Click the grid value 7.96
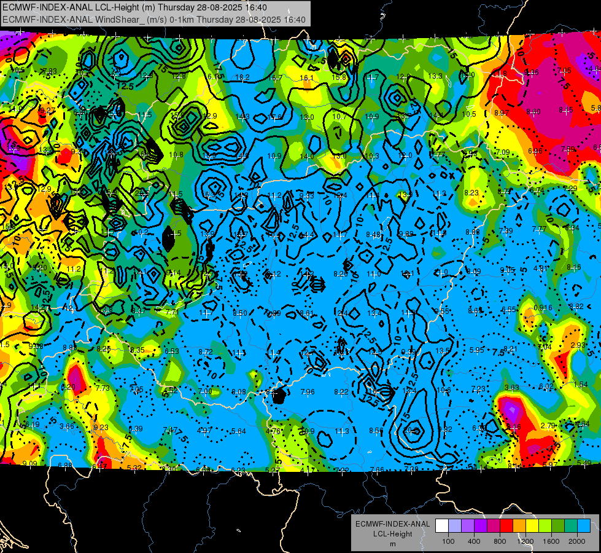The width and height of the screenshot is (601, 553). [x=308, y=392]
